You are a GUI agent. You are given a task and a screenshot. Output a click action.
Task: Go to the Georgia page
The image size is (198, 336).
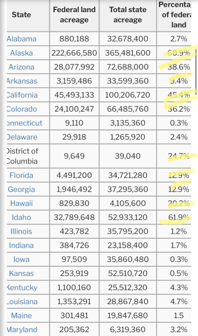[x=22, y=190]
